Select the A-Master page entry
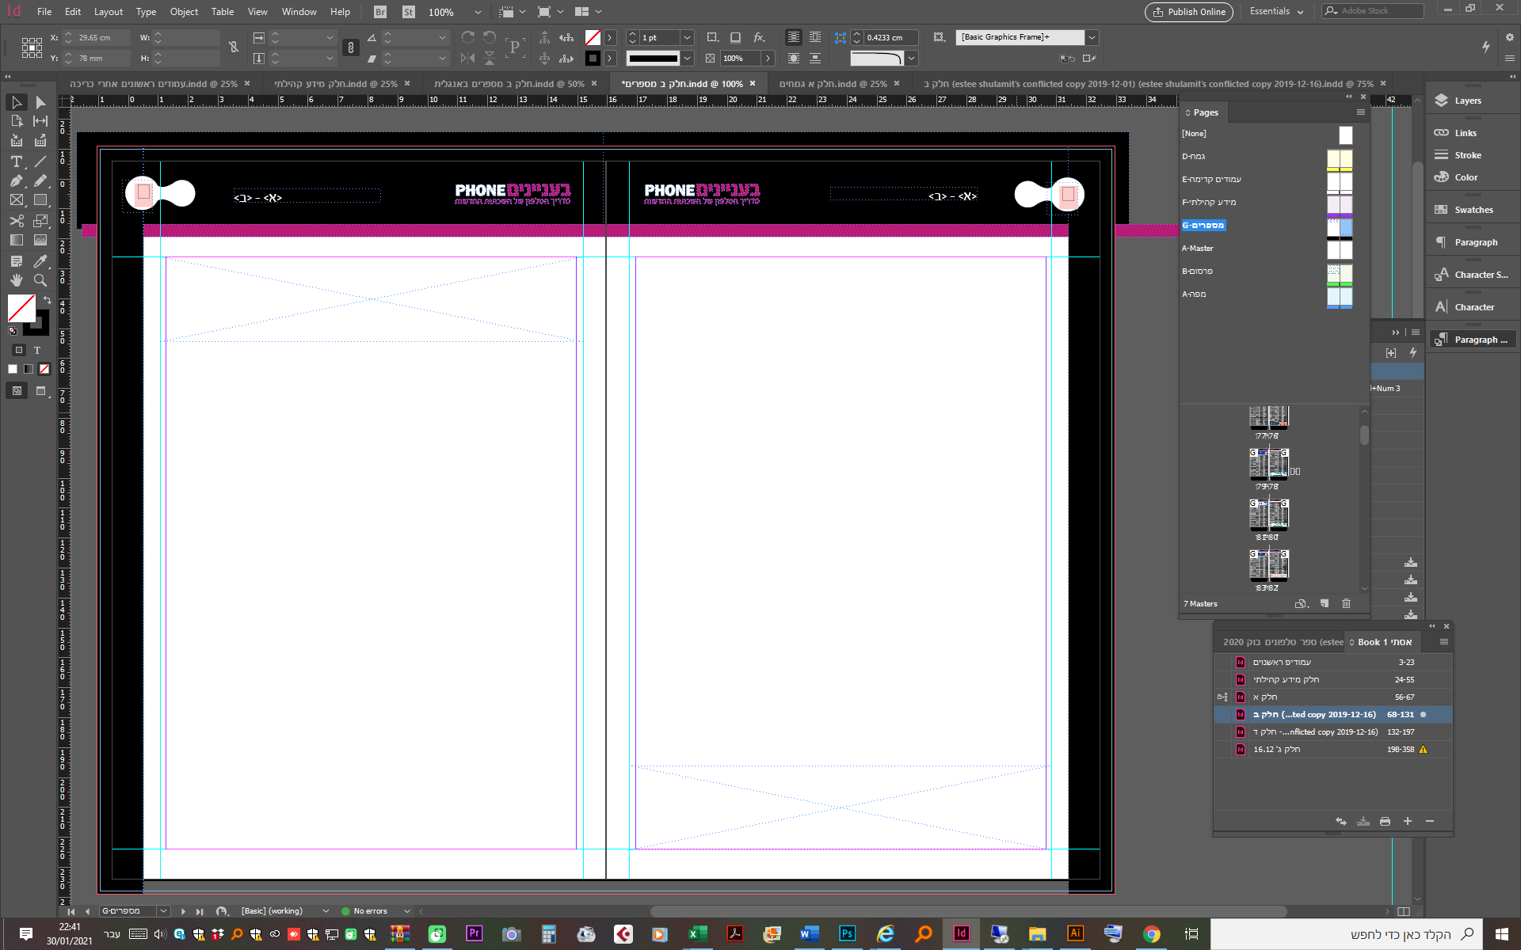Screen dimensions: 1521x950 tap(1198, 249)
